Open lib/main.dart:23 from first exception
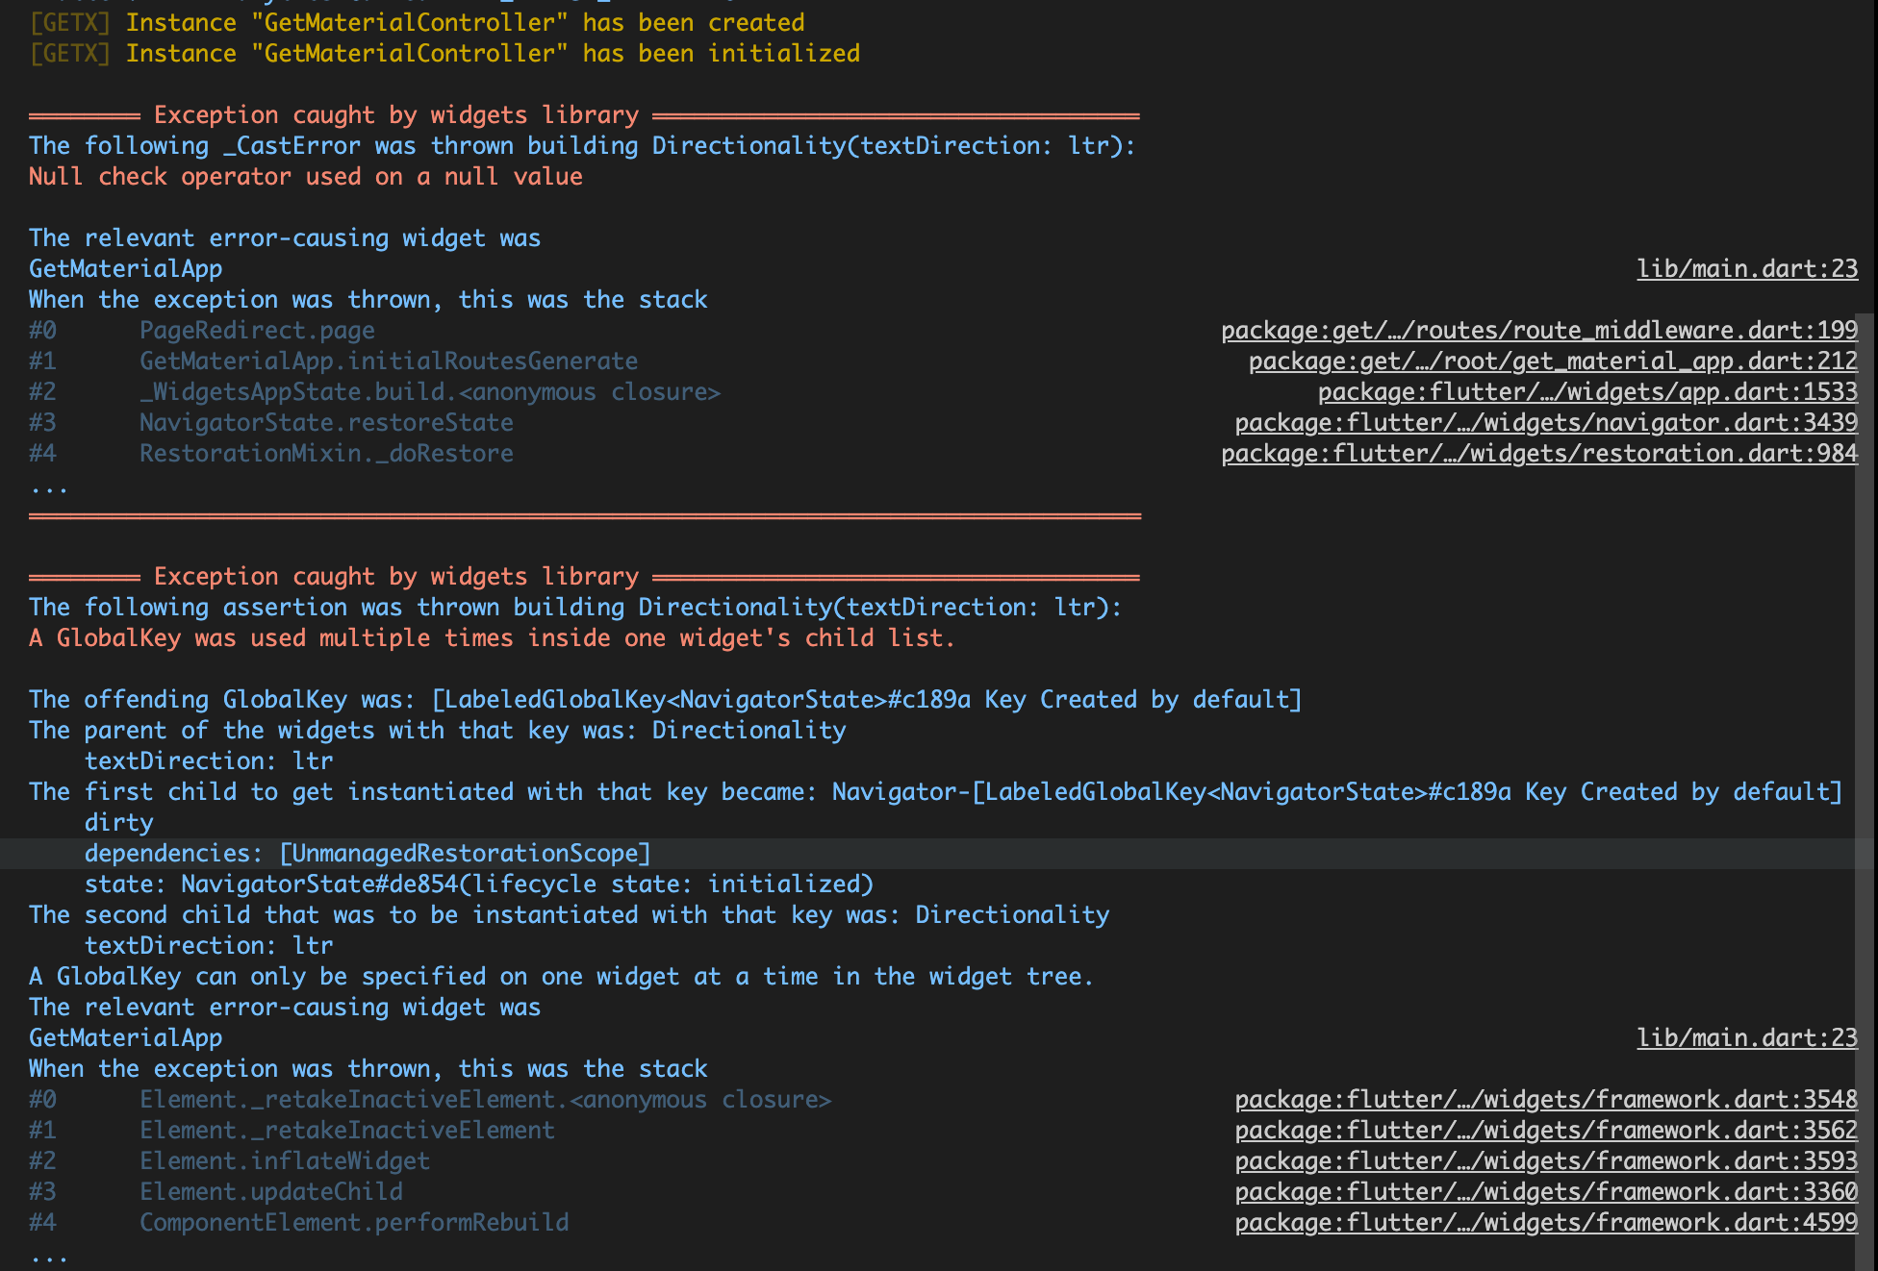Screen dimensions: 1878x1271 click(x=1746, y=268)
